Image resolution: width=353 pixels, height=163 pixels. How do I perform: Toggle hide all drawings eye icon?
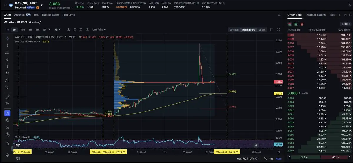click(x=7, y=134)
